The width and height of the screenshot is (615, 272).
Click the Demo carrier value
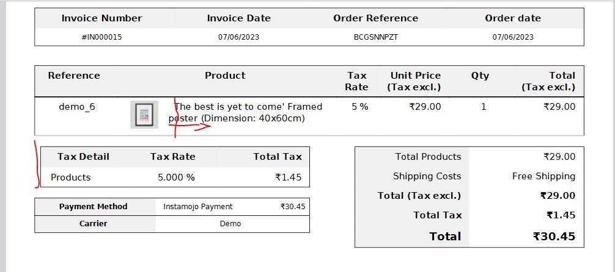coord(230,224)
